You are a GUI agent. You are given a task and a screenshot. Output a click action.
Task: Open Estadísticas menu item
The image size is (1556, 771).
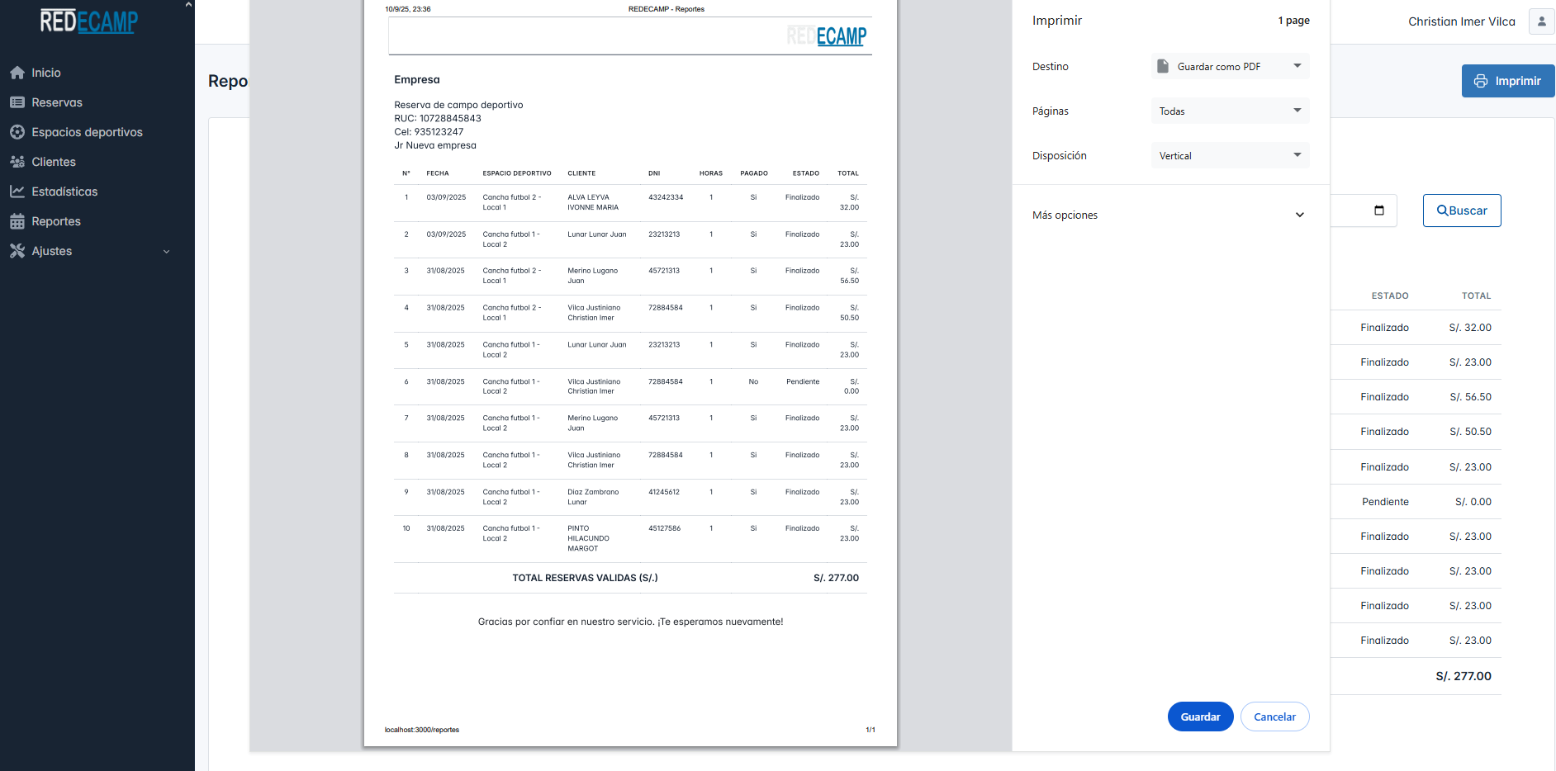tap(64, 192)
